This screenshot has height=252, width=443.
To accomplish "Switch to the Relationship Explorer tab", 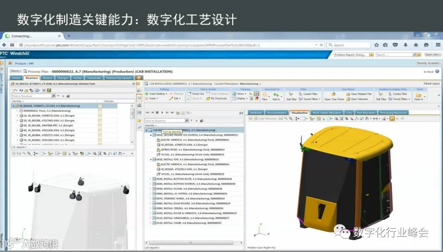I will click(119, 78).
